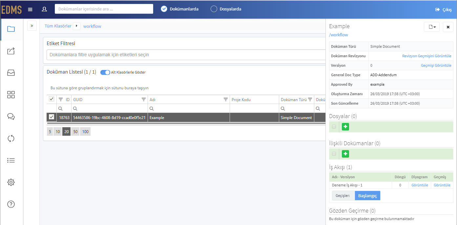Select page size 50
The width and height of the screenshot is (457, 225).
(x=75, y=131)
